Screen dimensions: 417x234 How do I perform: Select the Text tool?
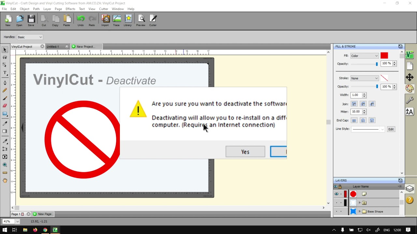pos(5,73)
